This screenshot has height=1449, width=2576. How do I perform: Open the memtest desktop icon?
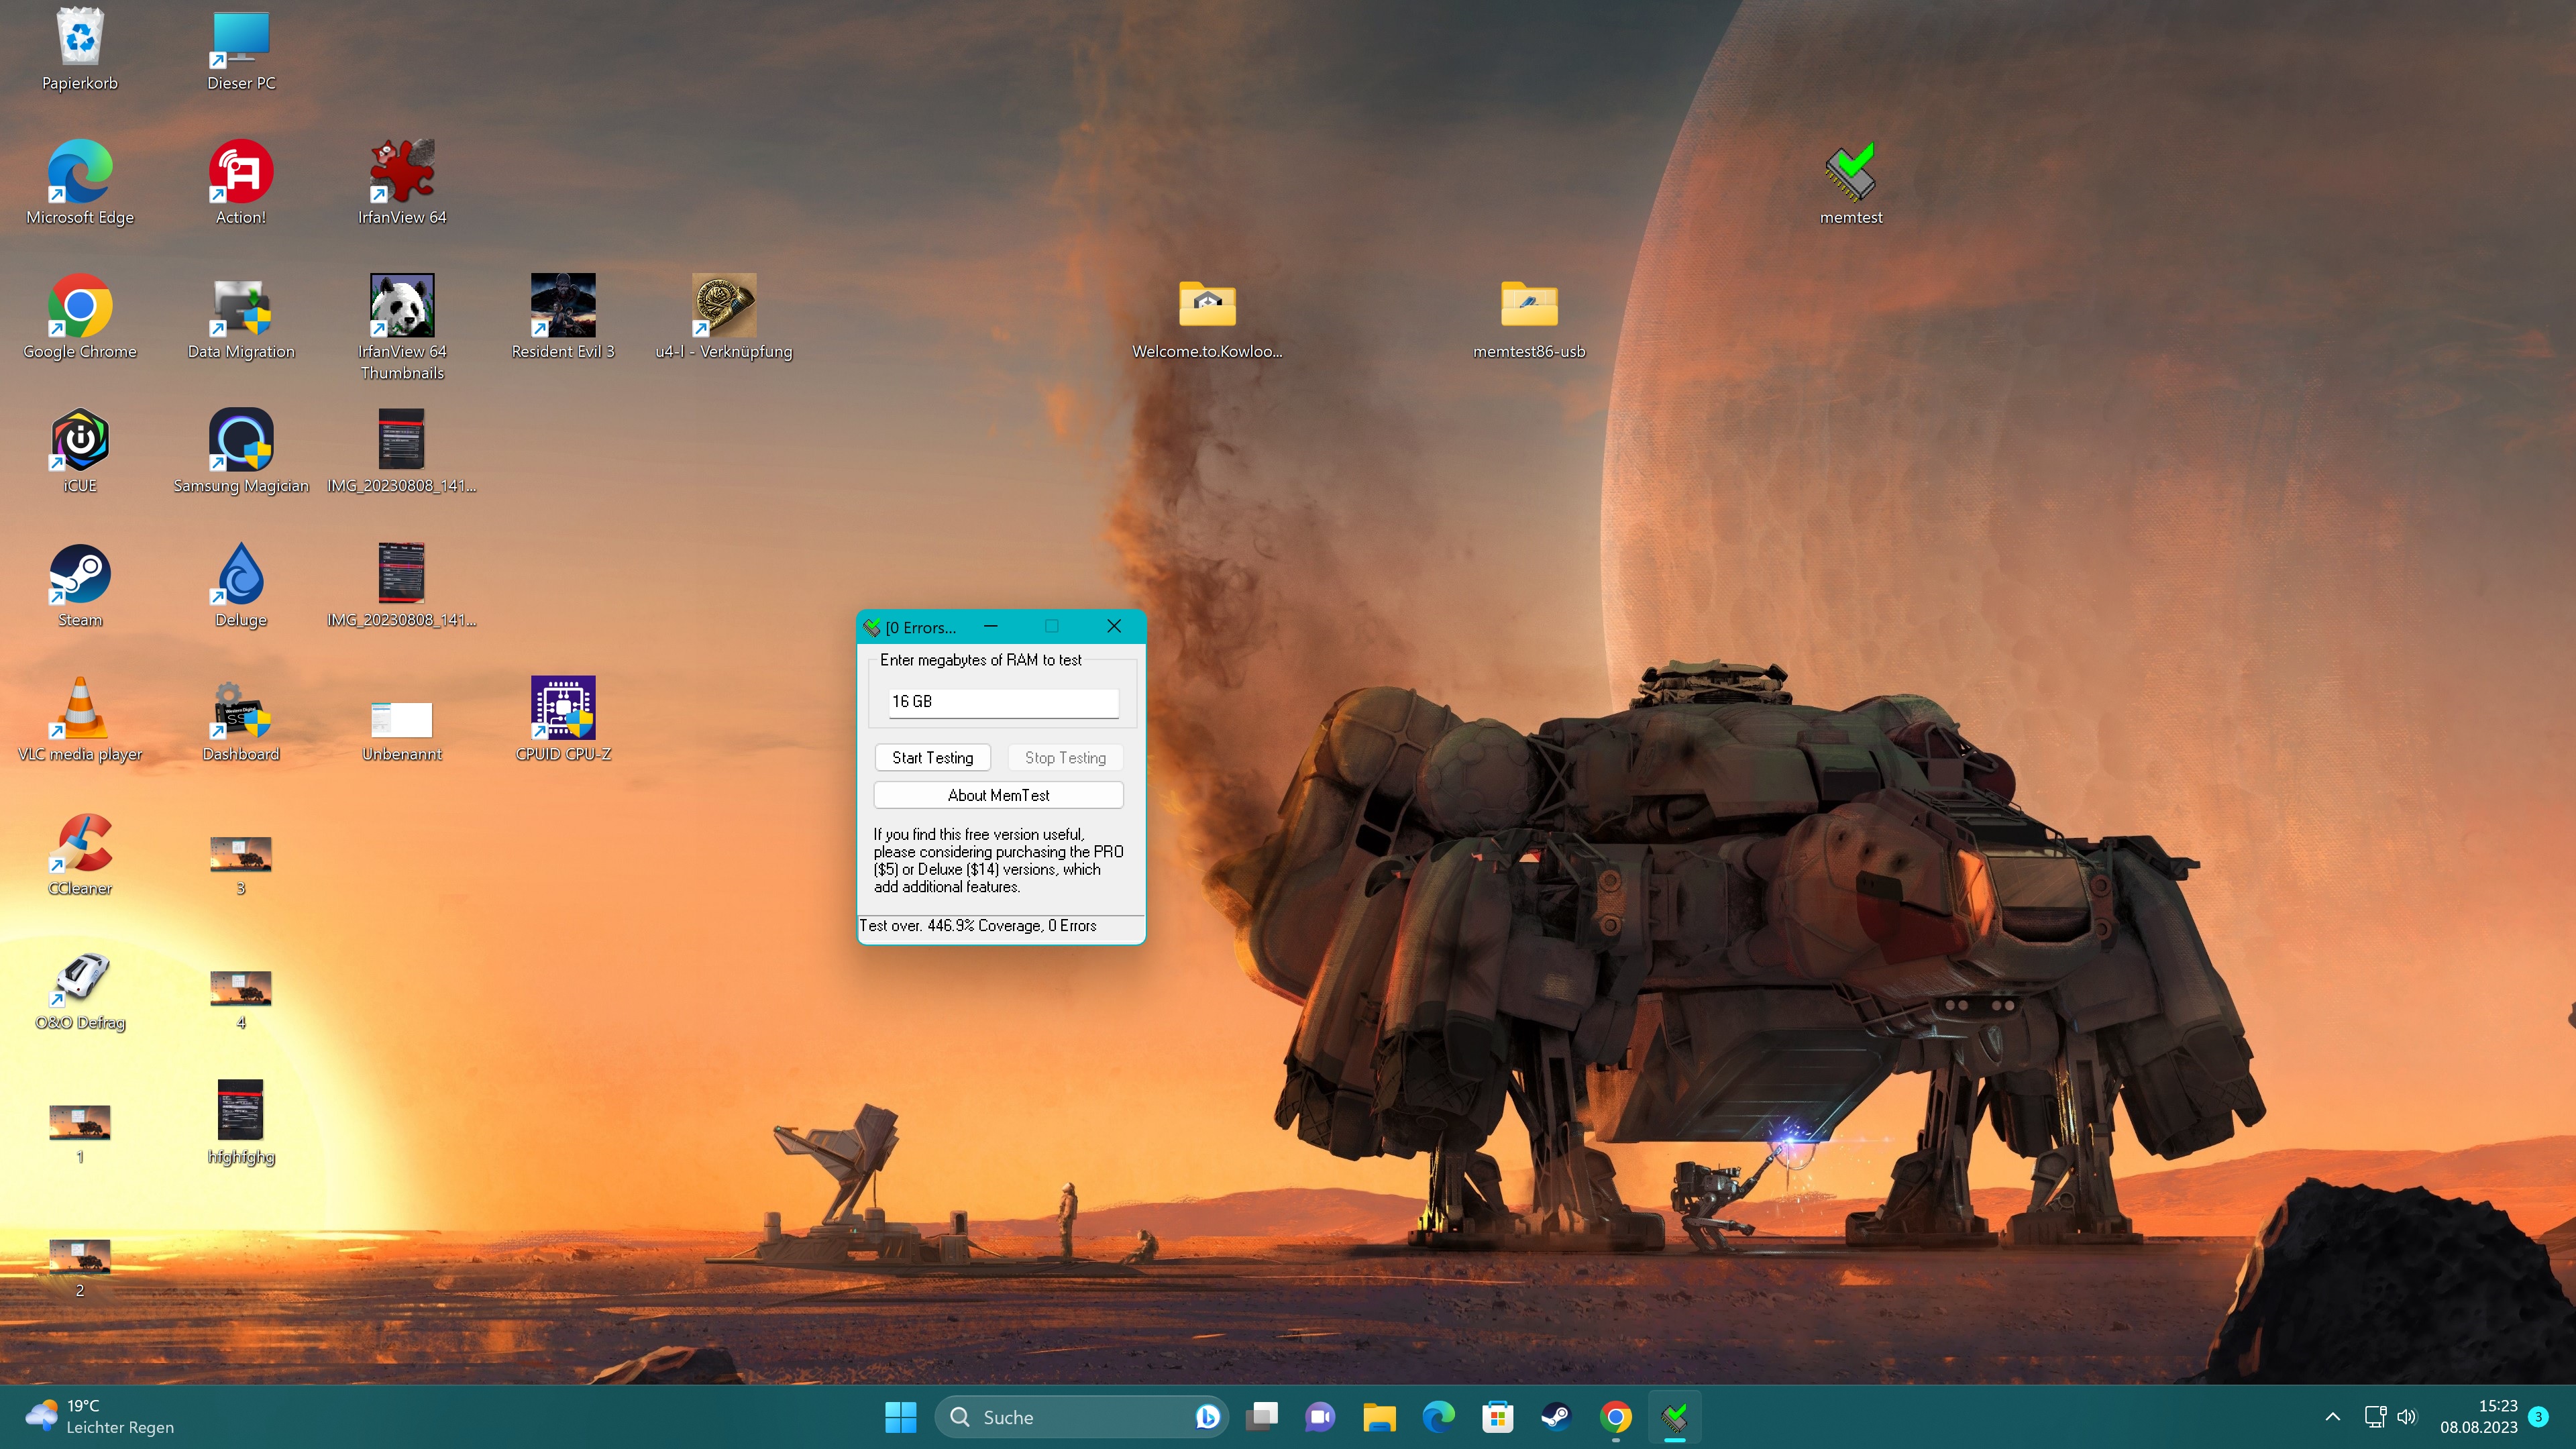tap(1850, 174)
